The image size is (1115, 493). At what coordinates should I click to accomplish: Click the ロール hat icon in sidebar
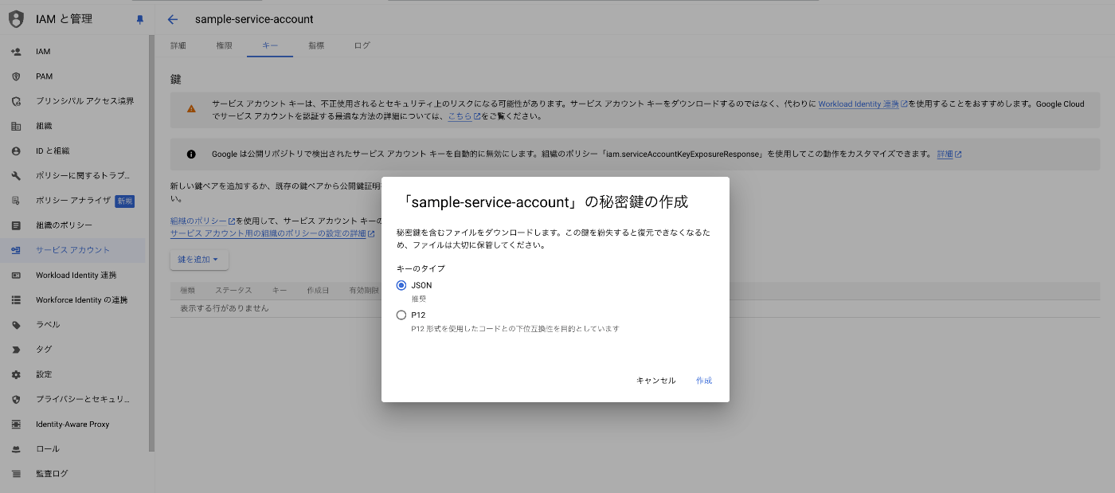[x=16, y=449]
